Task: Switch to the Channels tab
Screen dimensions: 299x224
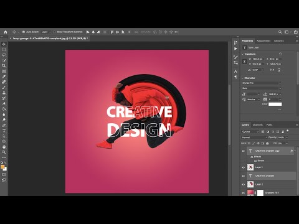Action: point(258,125)
